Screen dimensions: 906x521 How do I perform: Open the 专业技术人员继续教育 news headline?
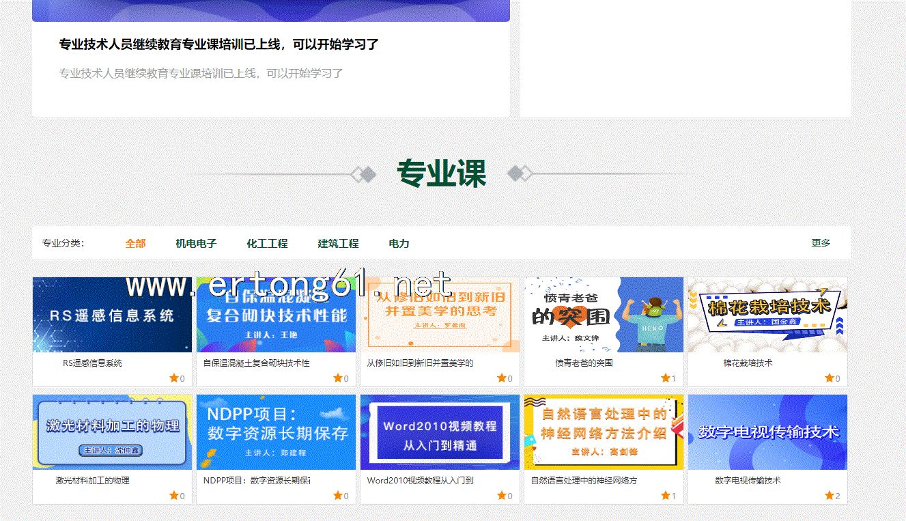[218, 45]
